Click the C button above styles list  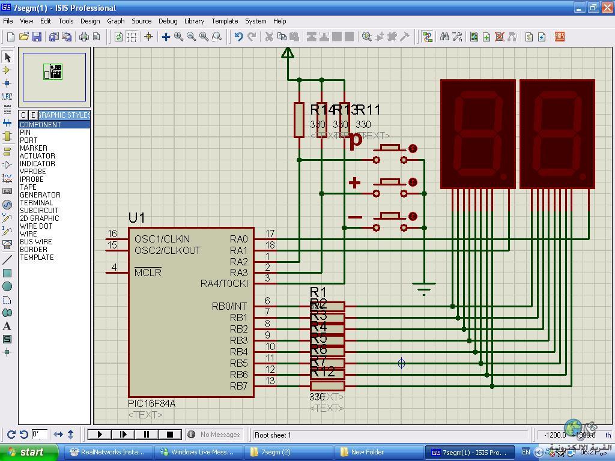coord(23,115)
